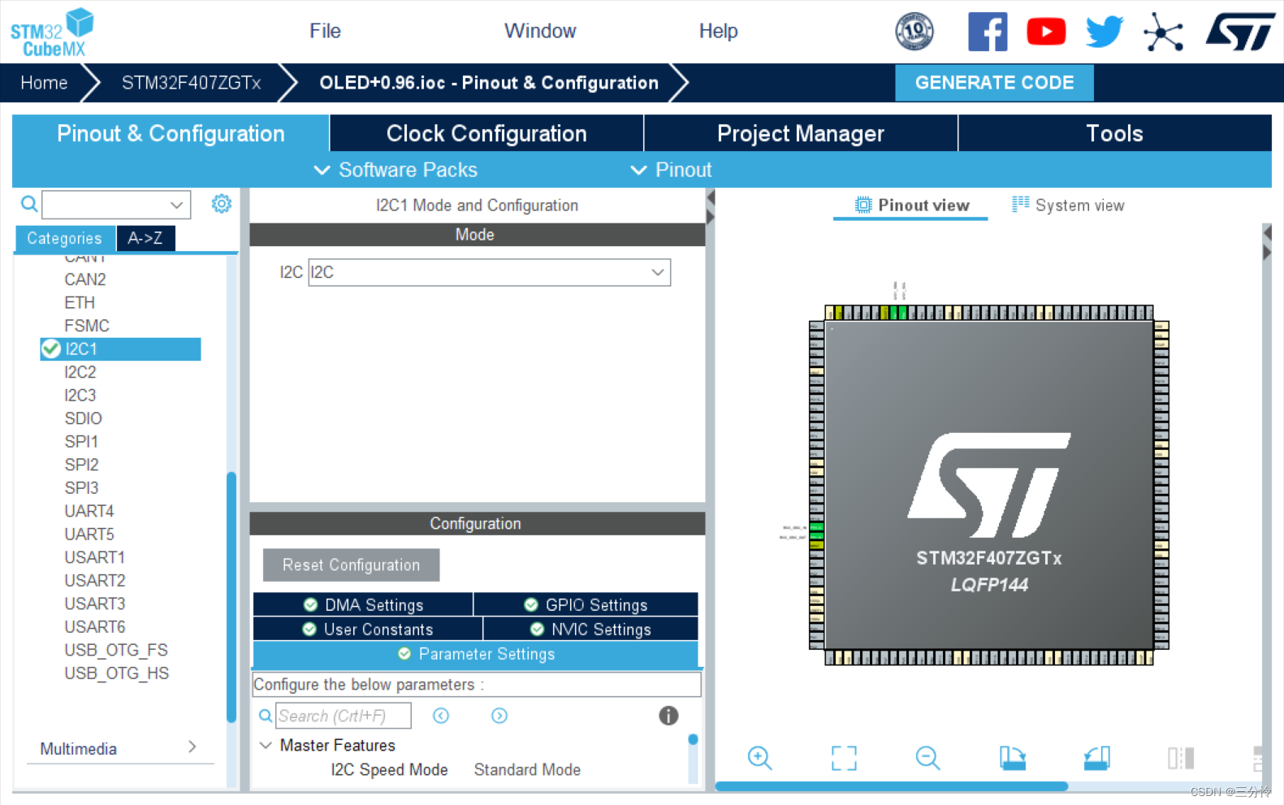Go to the Home breadcrumb
The image size is (1284, 805).
(x=44, y=83)
